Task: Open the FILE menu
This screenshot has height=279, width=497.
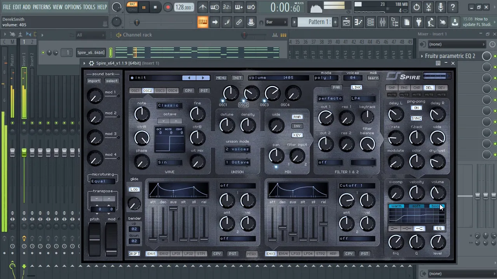Action: (7, 7)
